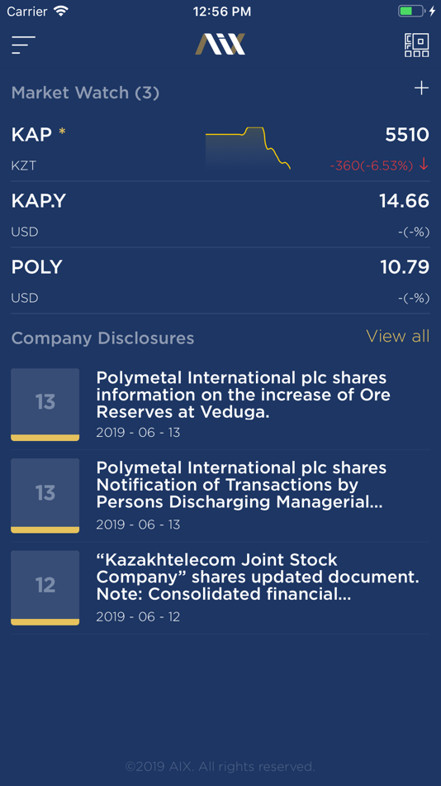Tap the asterisk beside KAP

(62, 132)
